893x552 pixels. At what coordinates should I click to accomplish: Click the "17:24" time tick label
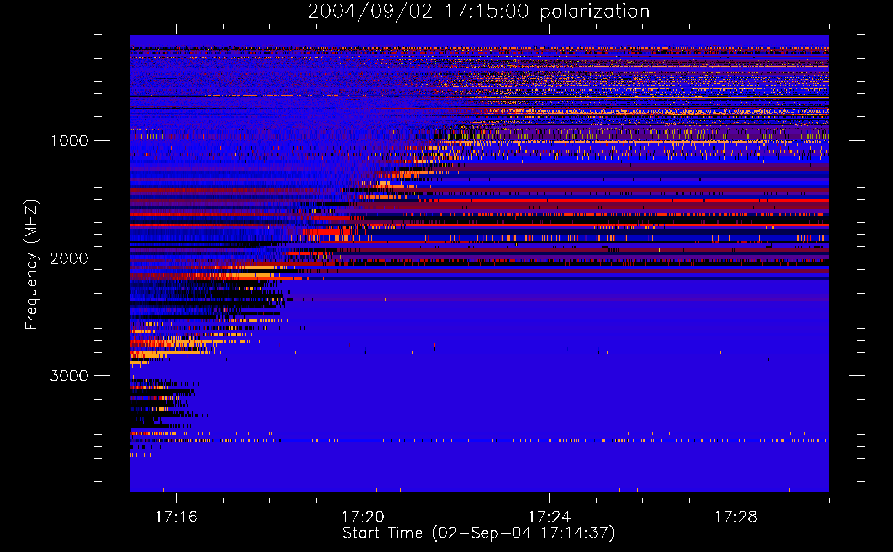pos(549,517)
